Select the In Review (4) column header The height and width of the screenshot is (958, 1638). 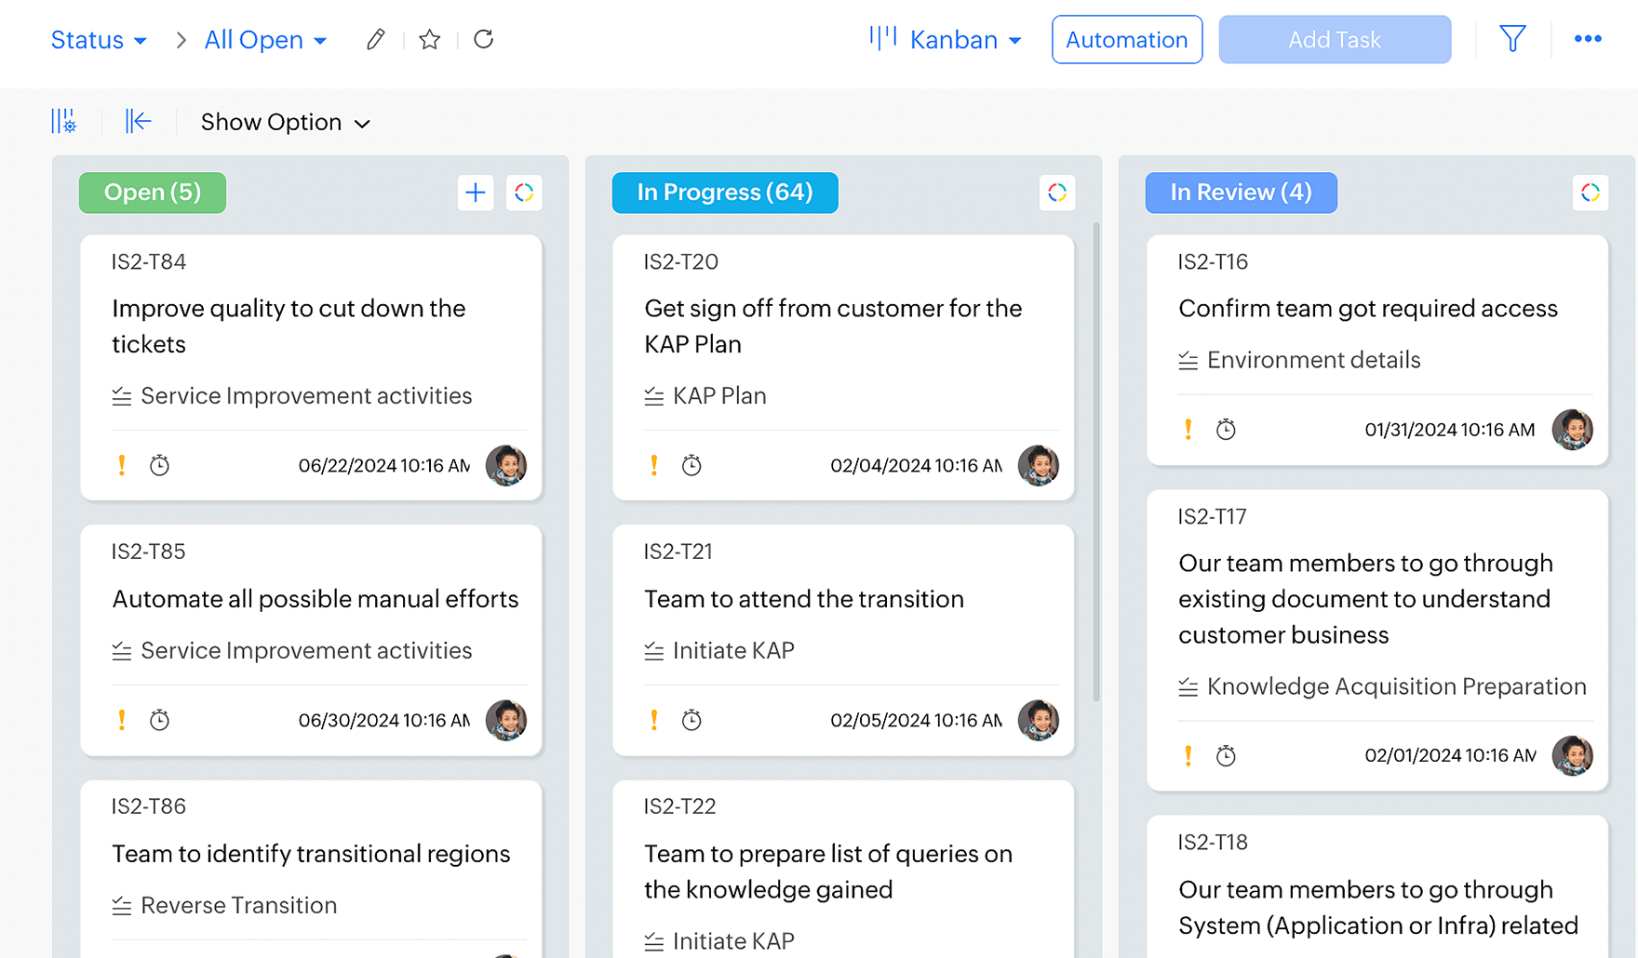1241,193
